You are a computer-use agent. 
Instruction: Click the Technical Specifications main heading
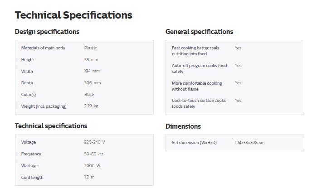click(x=73, y=15)
